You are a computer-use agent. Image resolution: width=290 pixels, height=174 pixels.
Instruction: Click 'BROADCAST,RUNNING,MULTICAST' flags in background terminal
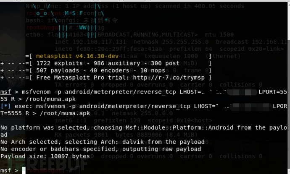[x=148, y=35]
